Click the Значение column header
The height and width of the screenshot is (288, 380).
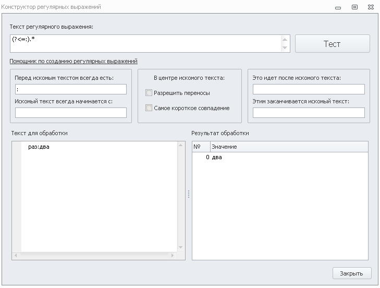click(289, 147)
